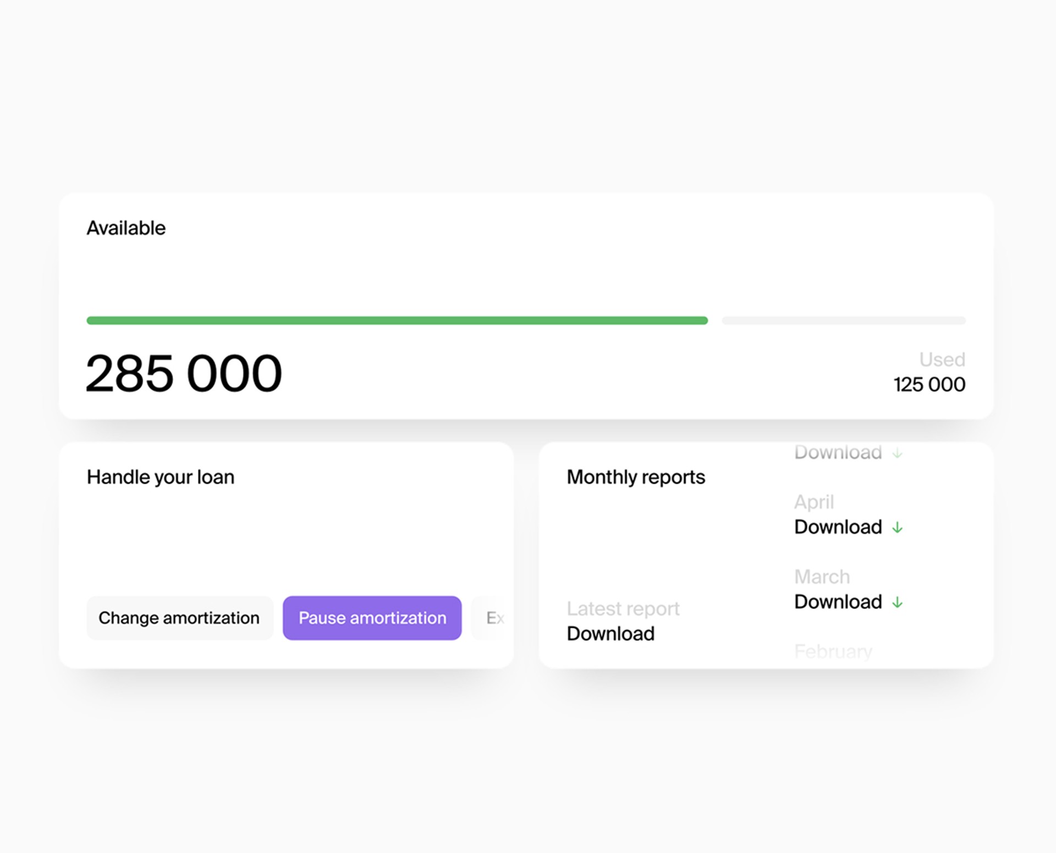Click the Monthly reports heading
The image size is (1056, 853).
[636, 477]
